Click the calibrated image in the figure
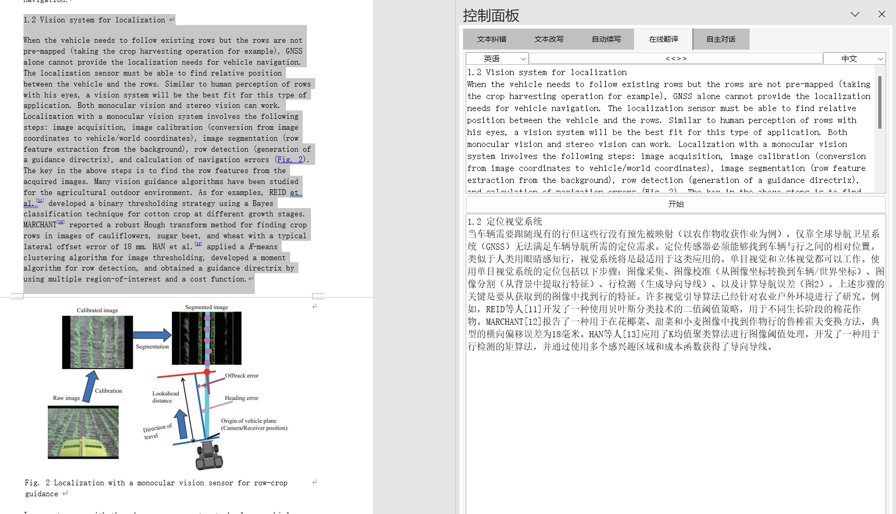 point(97,342)
